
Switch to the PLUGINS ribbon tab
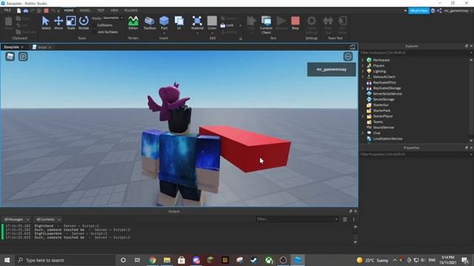tap(131, 10)
